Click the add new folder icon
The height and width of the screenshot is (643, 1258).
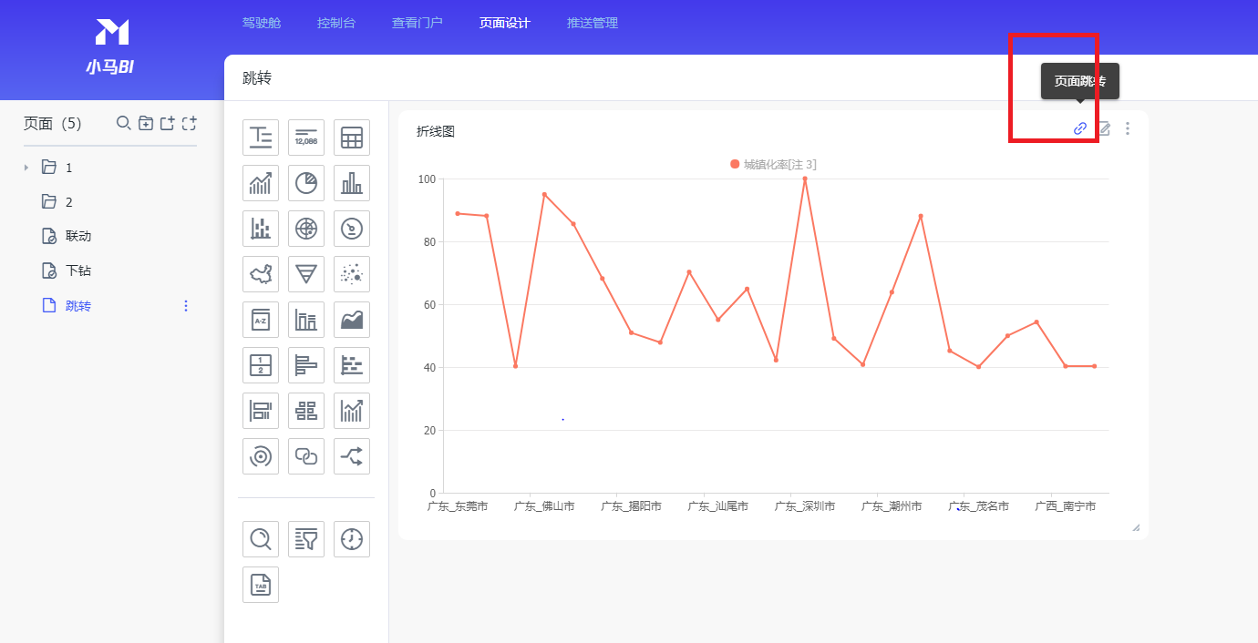click(x=146, y=123)
